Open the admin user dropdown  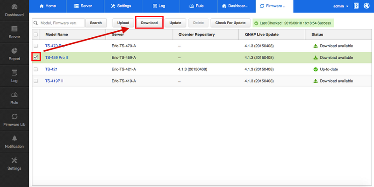pyautogui.click(x=341, y=6)
